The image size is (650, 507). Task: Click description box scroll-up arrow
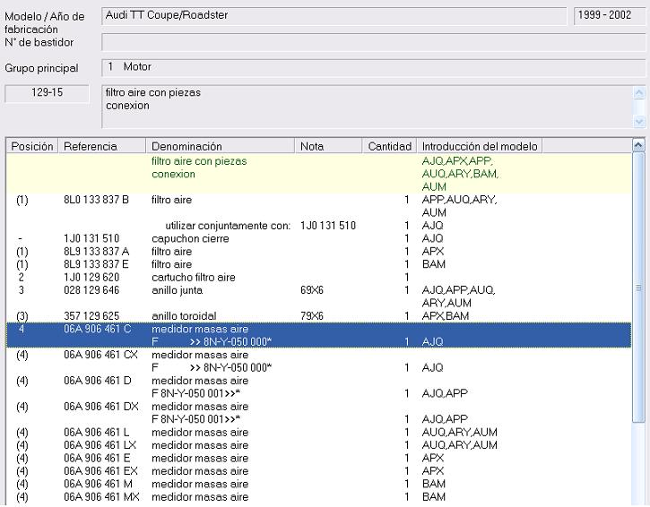click(639, 93)
